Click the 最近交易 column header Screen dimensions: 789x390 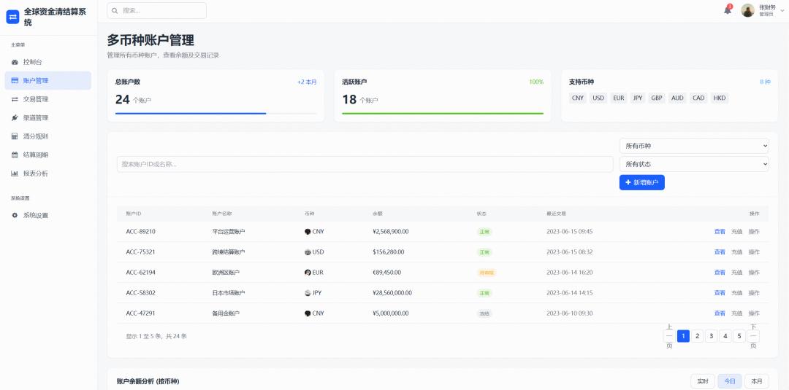[x=556, y=214]
